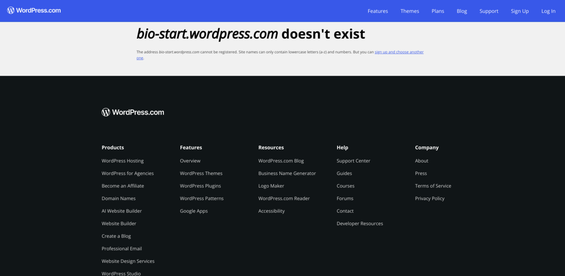The width and height of the screenshot is (565, 276).
Task: Open the Support page
Action: [x=489, y=11]
